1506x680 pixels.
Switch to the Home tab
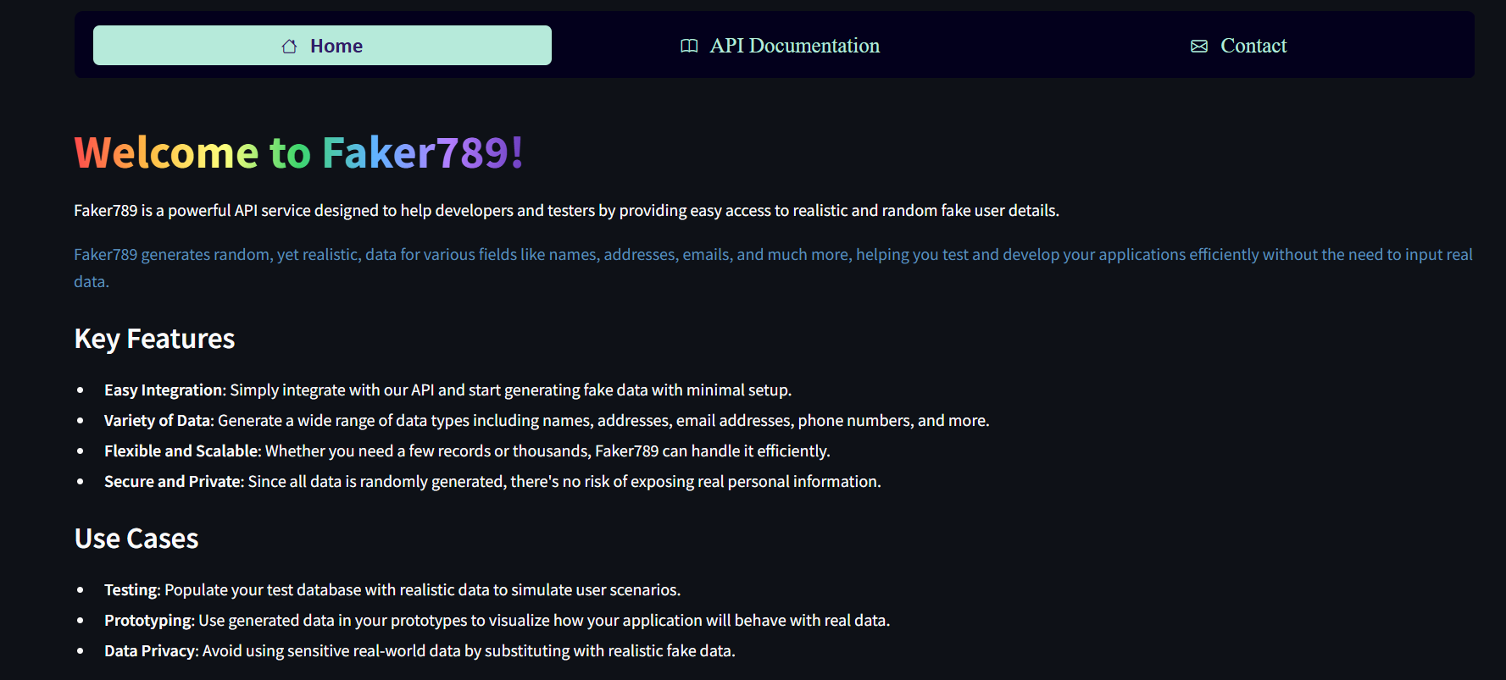(322, 46)
